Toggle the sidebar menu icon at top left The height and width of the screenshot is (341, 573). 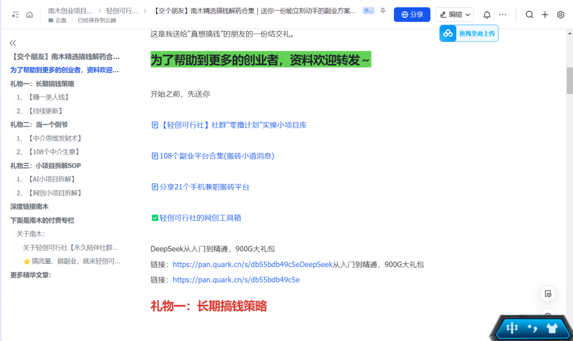click(16, 15)
